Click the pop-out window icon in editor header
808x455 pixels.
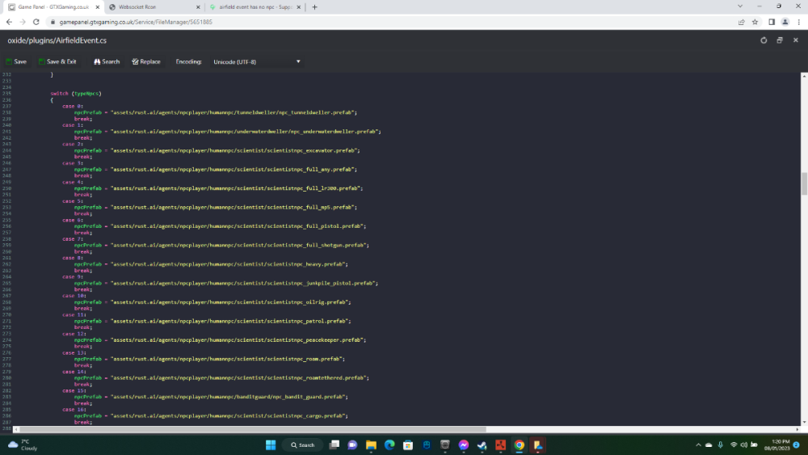[780, 40]
